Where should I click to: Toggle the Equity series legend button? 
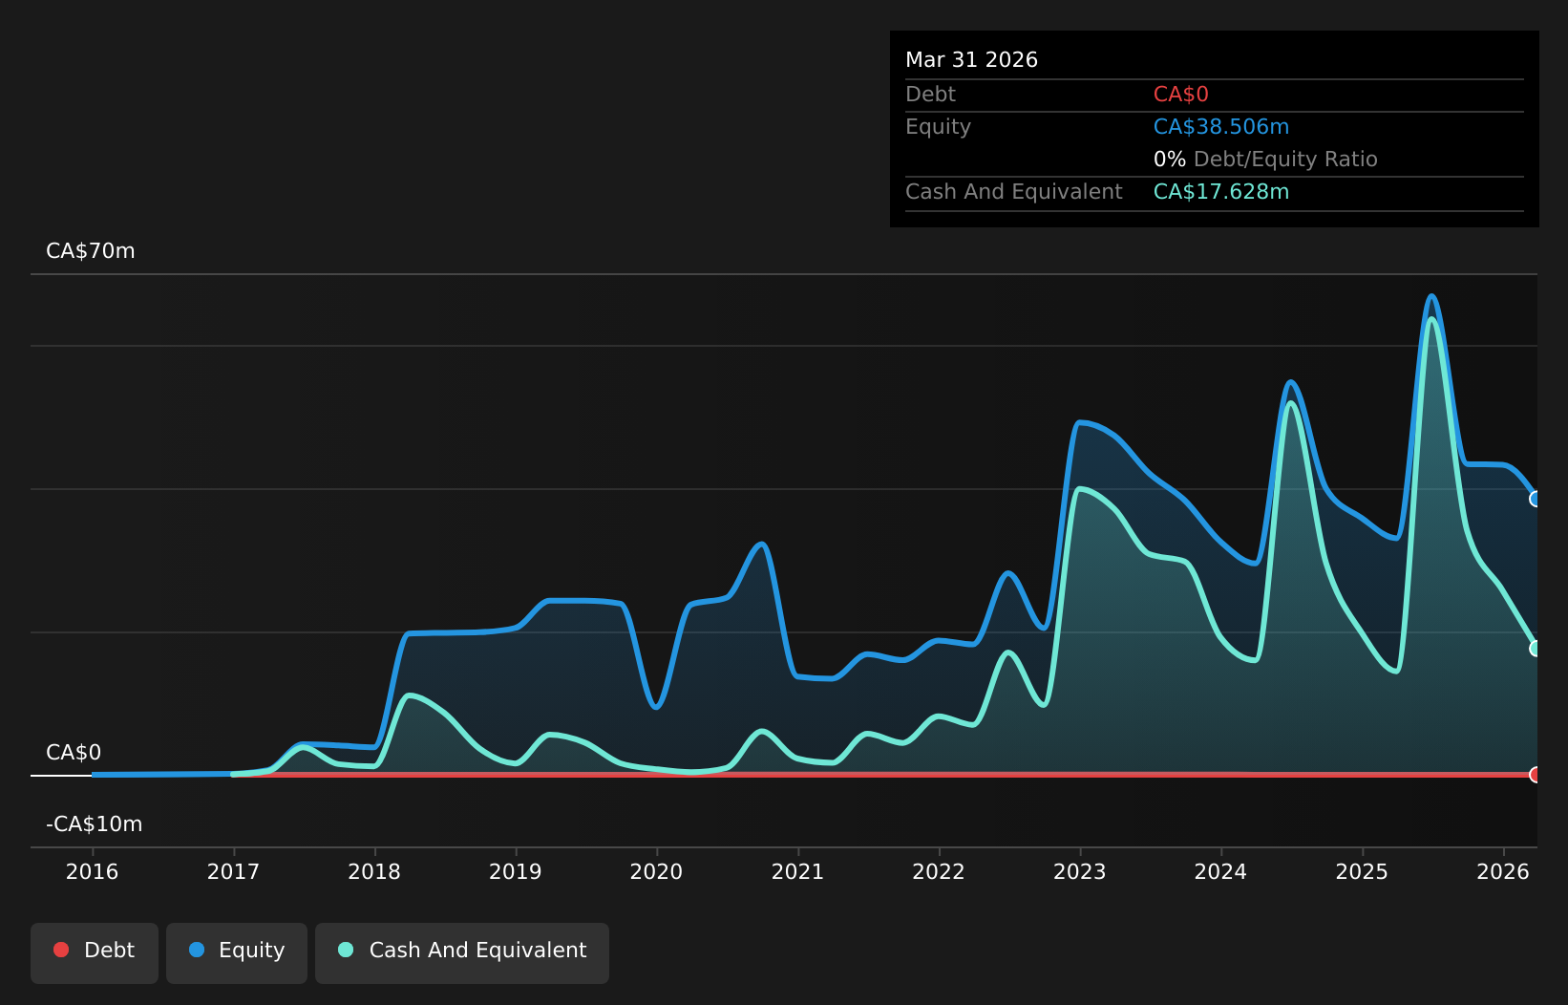coord(237,952)
